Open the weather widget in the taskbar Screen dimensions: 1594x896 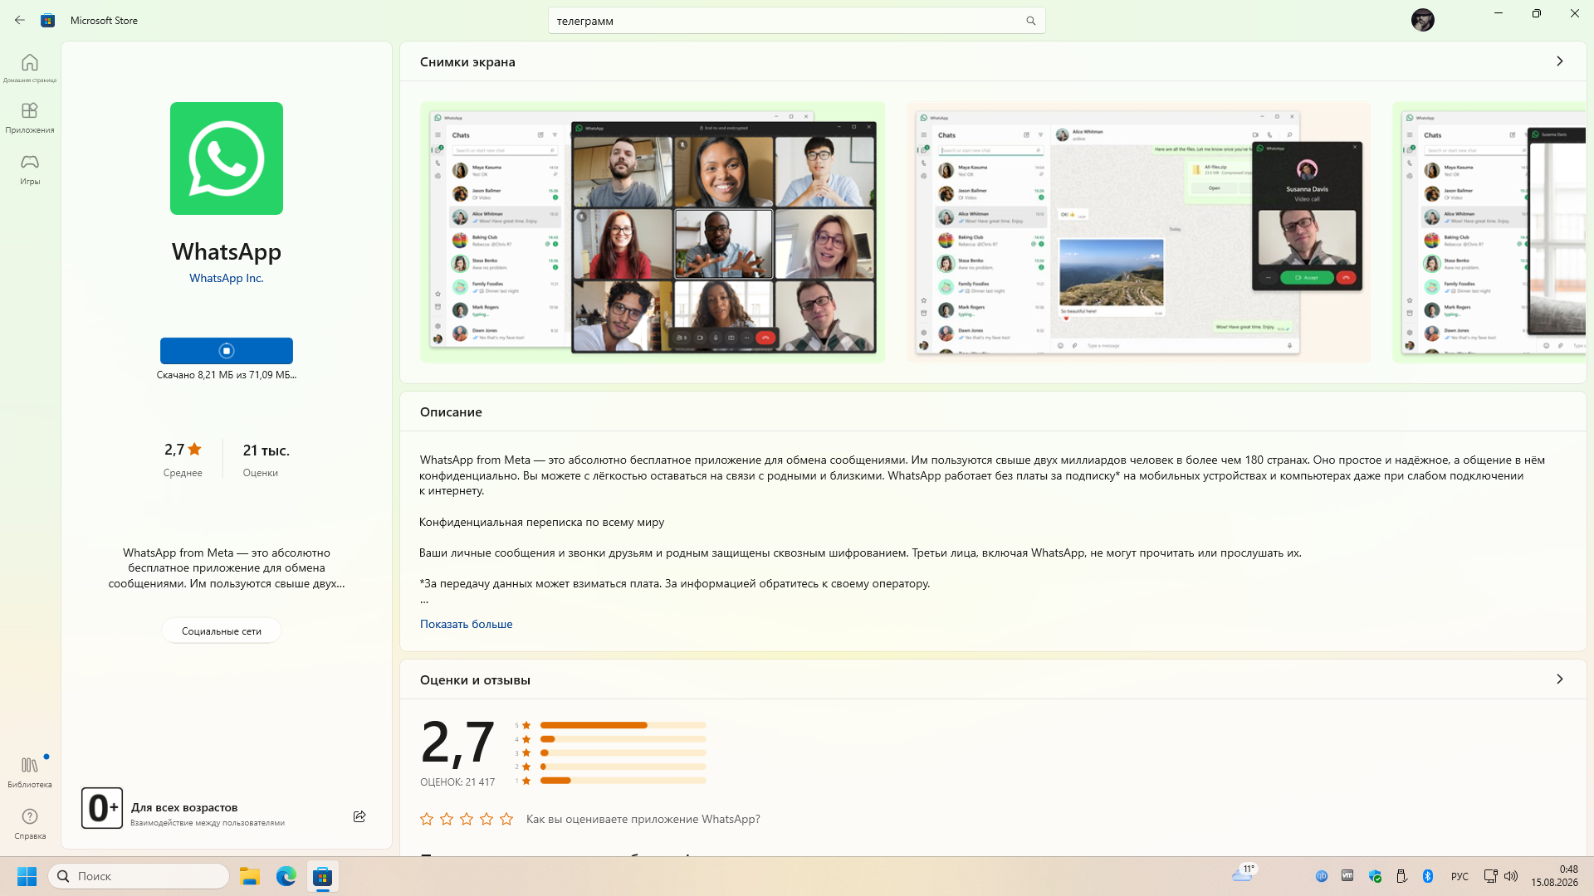[1244, 874]
